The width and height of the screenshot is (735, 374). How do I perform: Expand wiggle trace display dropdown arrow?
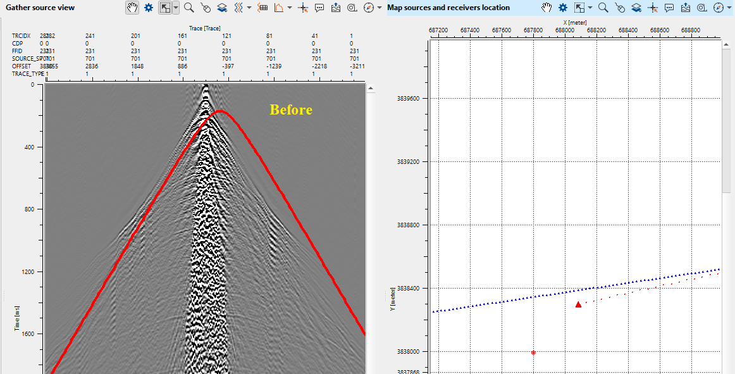(249, 8)
